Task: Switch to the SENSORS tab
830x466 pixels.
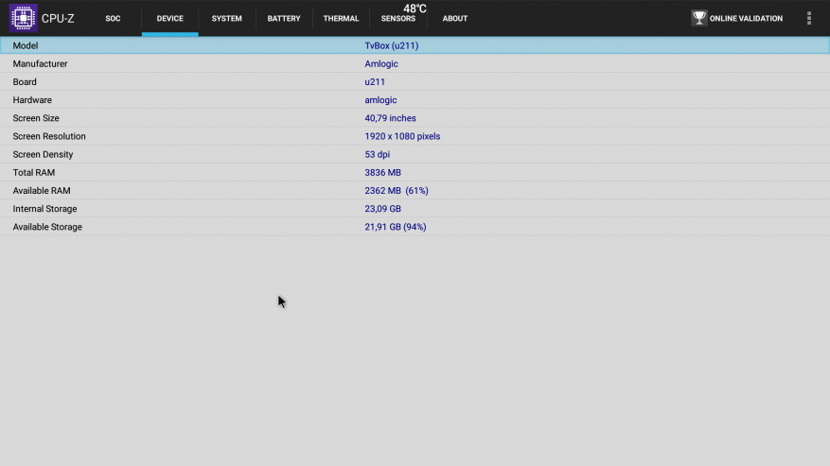Action: click(x=398, y=19)
